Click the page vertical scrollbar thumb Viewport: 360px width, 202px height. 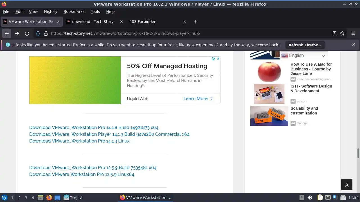coord(358,153)
